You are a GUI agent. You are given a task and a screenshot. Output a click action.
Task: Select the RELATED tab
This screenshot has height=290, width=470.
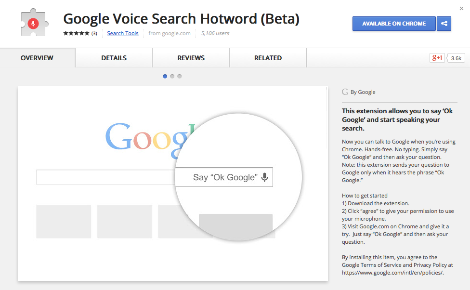pos(268,57)
